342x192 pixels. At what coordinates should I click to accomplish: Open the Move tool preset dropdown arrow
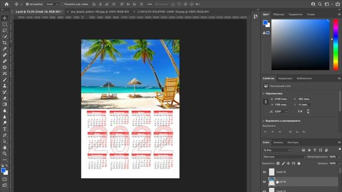pyautogui.click(x=21, y=4)
